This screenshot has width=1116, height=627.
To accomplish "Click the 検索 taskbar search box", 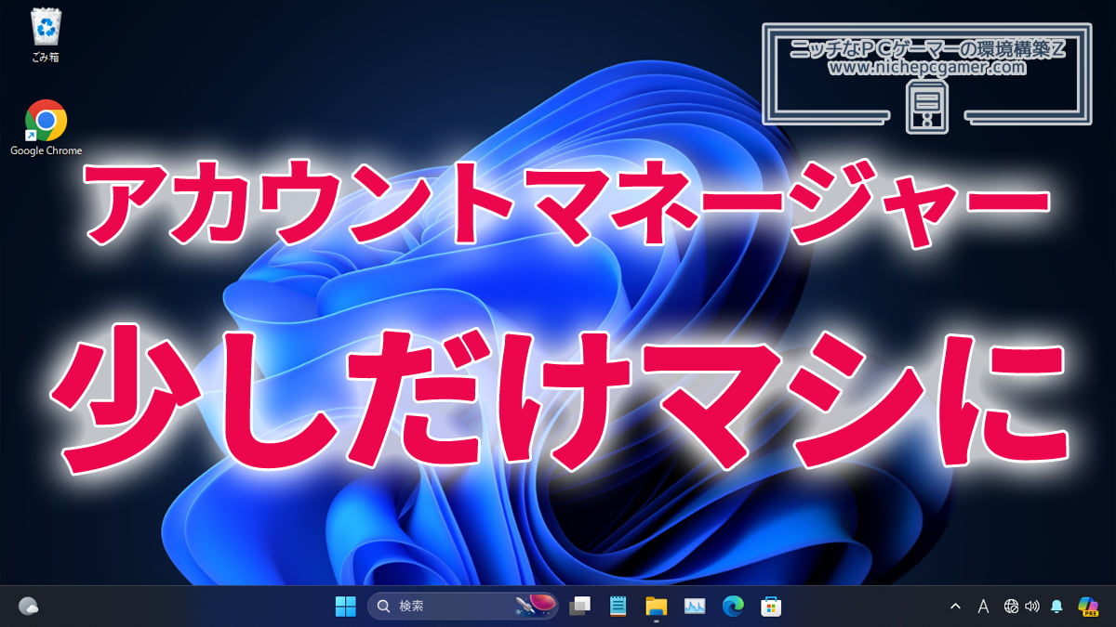I will click(463, 607).
